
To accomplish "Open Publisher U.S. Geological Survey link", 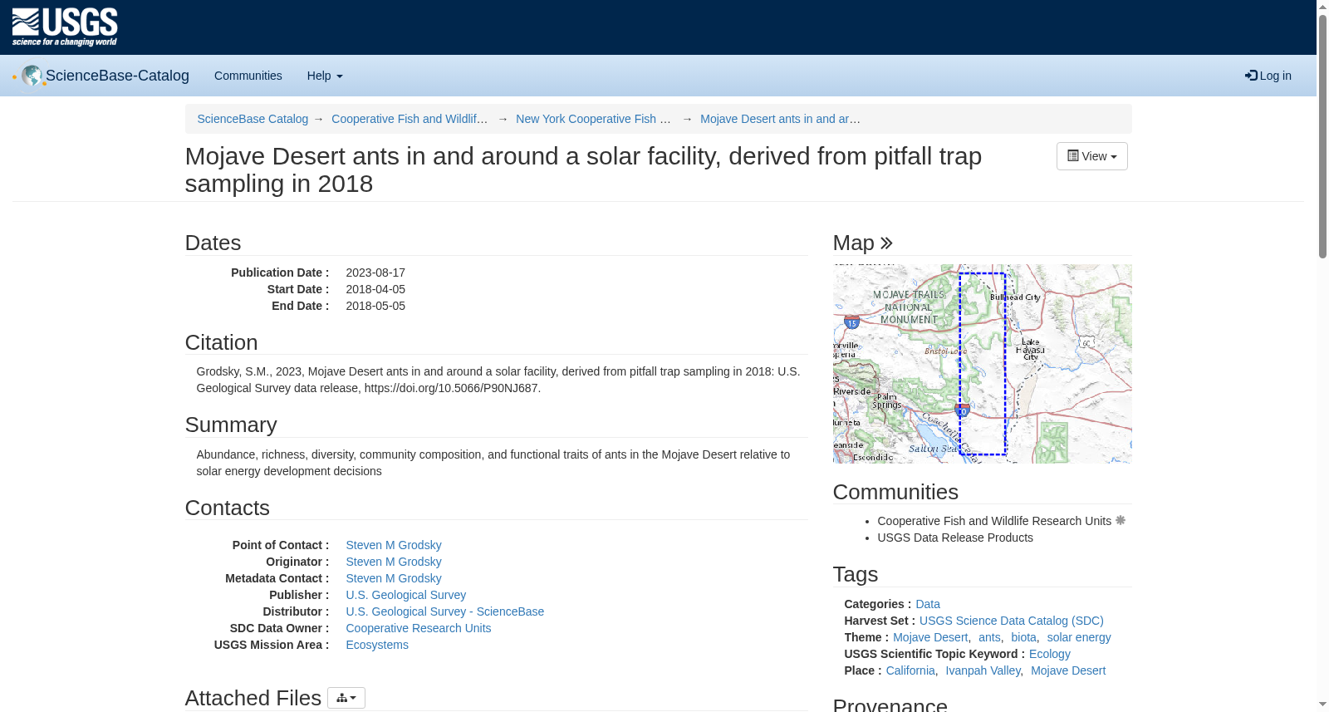I will point(406,595).
